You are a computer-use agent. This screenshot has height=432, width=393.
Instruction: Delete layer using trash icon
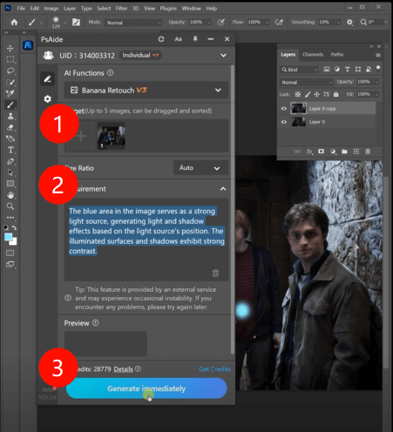368,152
